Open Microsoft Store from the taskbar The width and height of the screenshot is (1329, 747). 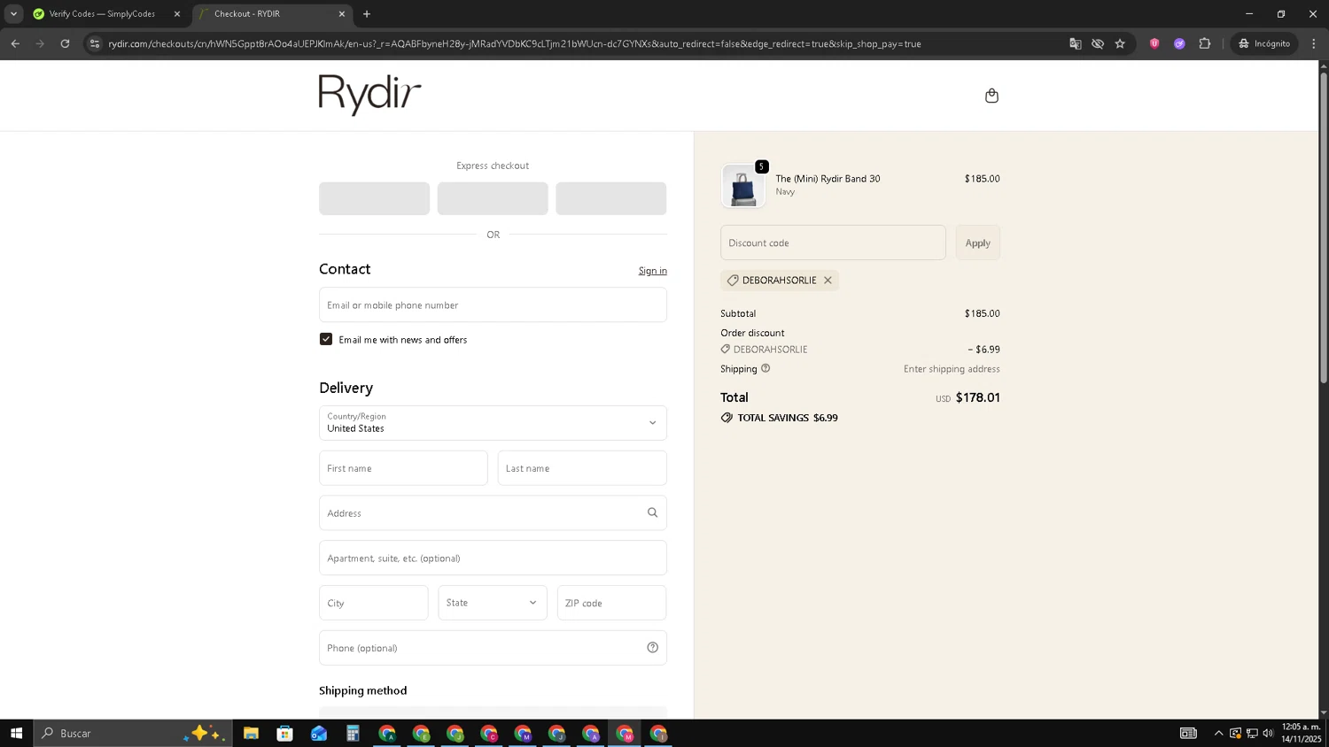tap(284, 733)
